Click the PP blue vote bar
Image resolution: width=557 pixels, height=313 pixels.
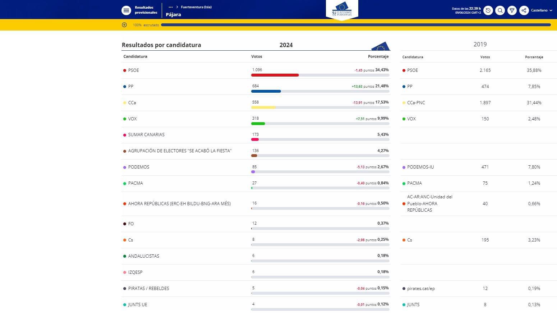coord(266,91)
